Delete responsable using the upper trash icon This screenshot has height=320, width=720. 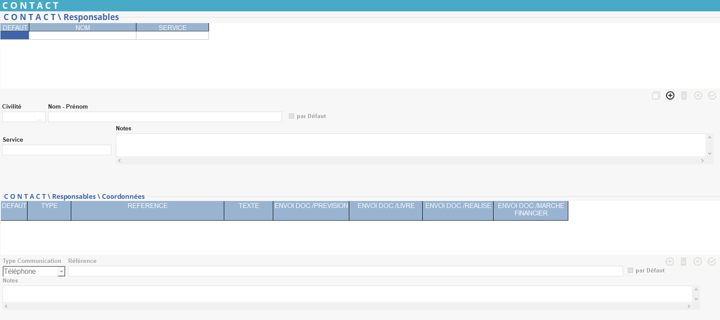pyautogui.click(x=684, y=95)
